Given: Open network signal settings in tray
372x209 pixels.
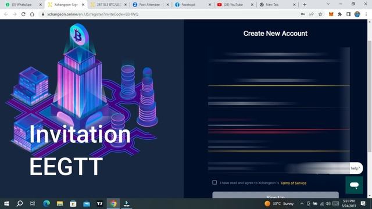Looking at the screenshot, I should coord(321,204).
